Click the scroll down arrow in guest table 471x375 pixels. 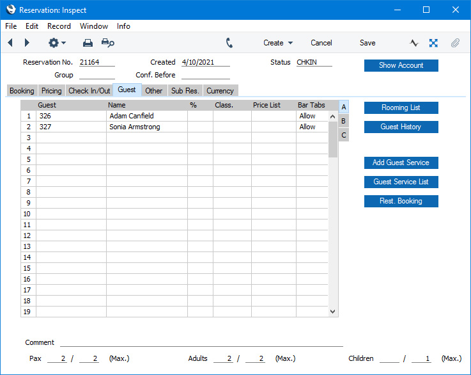[x=332, y=312]
